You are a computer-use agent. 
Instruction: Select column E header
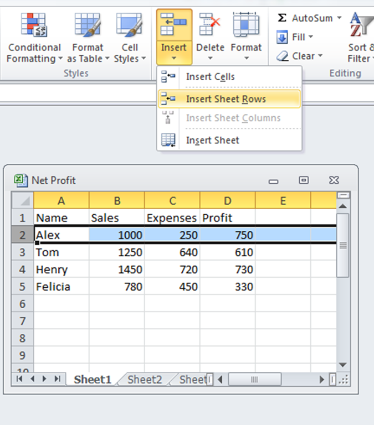(283, 200)
